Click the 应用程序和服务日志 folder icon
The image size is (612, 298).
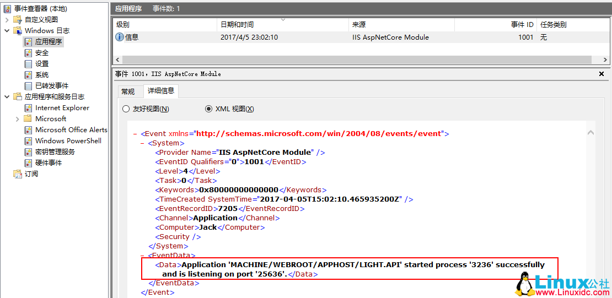coord(18,97)
